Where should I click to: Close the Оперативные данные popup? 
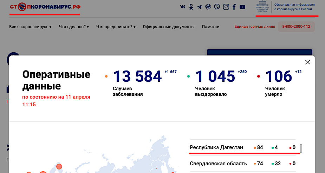(x=307, y=62)
